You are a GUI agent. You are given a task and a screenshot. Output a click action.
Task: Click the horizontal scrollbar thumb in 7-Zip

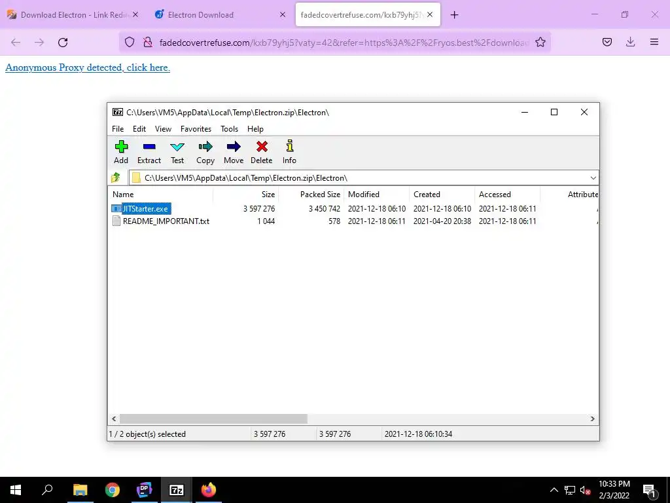pos(213,419)
